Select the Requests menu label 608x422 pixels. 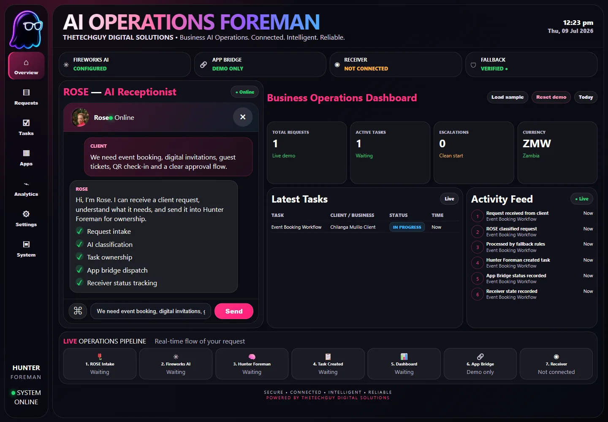[x=26, y=103]
